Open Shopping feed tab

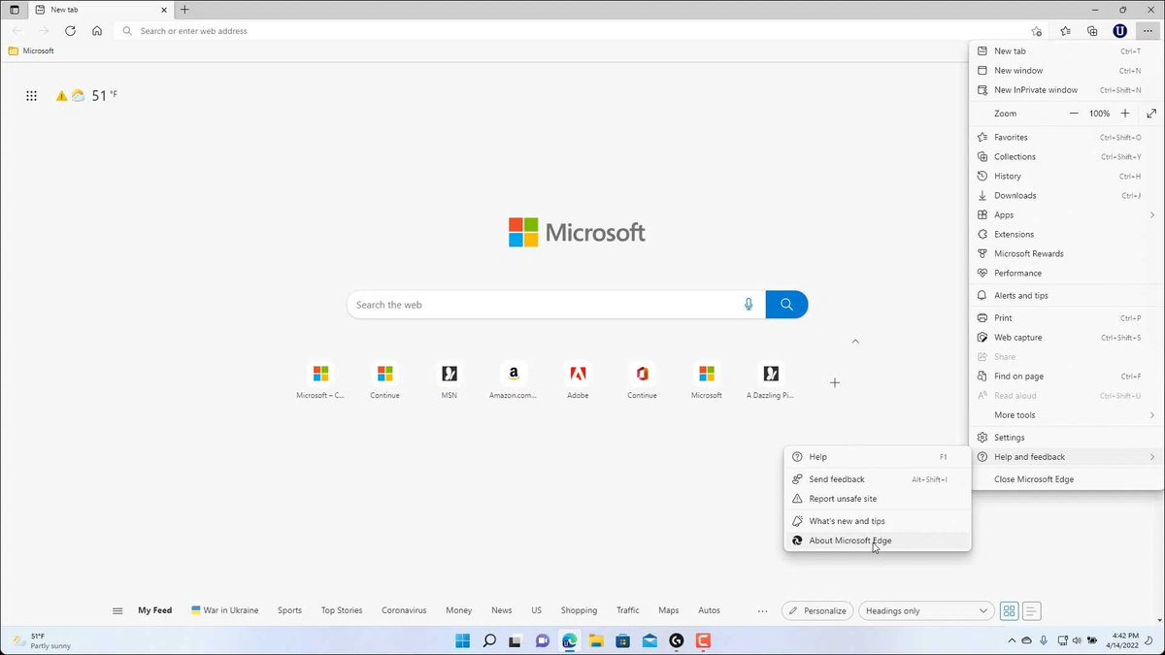pyautogui.click(x=579, y=611)
